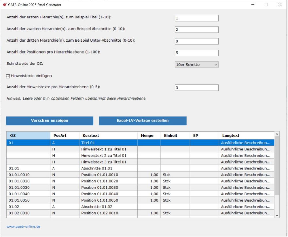Select row 'Position 01.01.0010'
This screenshot has width=288, height=237.
140,175
